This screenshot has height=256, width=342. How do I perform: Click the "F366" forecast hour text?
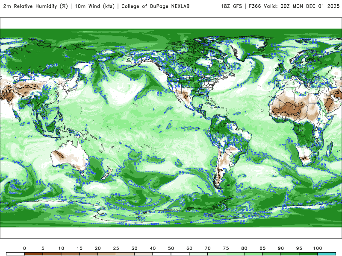255,6
